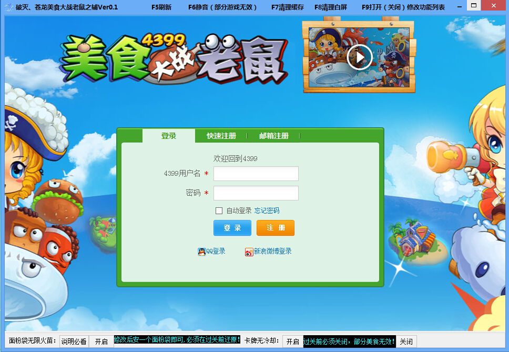
Task: Click 说明必看 button for flour bag
Action: click(x=74, y=341)
